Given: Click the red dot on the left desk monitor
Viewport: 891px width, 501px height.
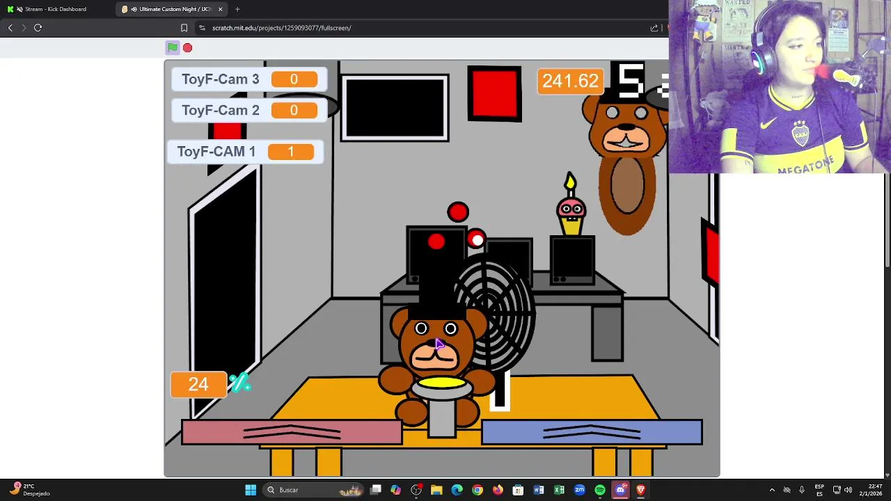Looking at the screenshot, I should coord(436,241).
